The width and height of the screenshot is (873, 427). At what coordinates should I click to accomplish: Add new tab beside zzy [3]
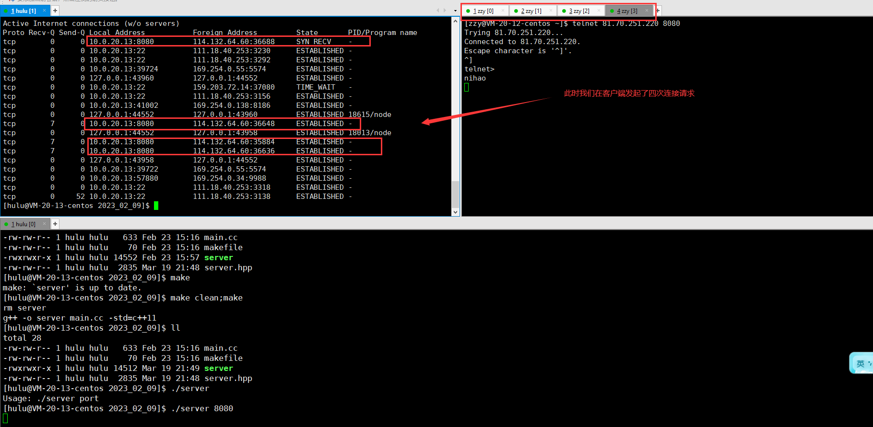[658, 11]
